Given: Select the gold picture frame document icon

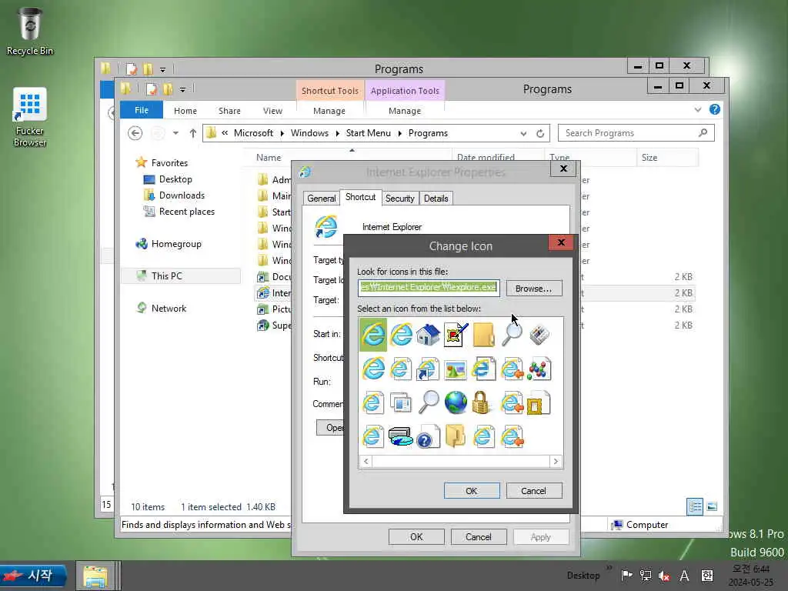Looking at the screenshot, I should coord(539,403).
